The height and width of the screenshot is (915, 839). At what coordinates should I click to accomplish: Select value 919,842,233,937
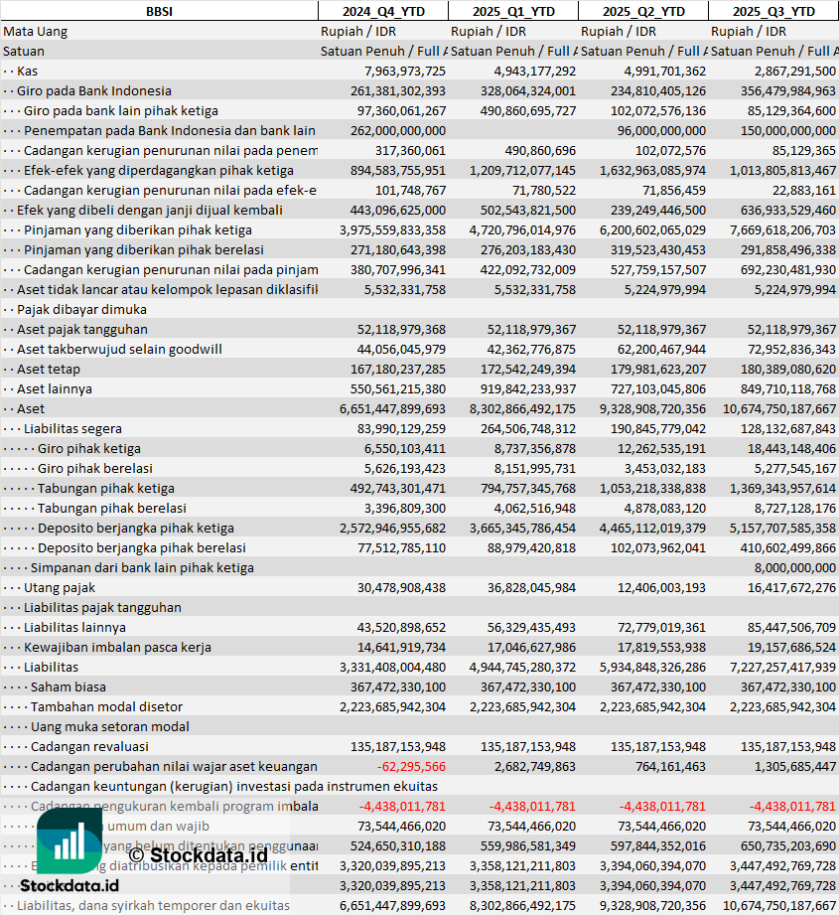tap(527, 388)
